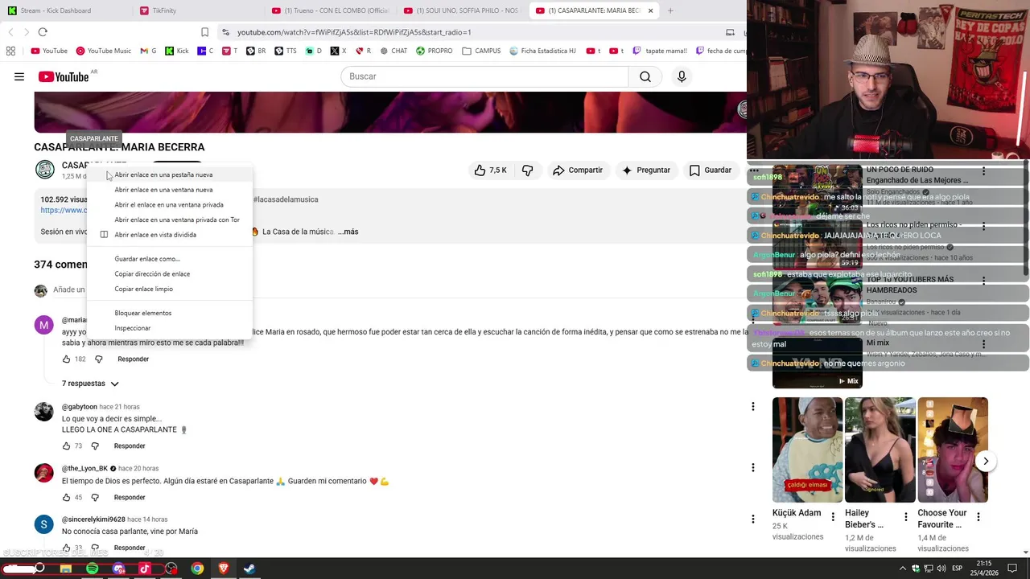Open the CAMPUS bookmark folder

481,51
